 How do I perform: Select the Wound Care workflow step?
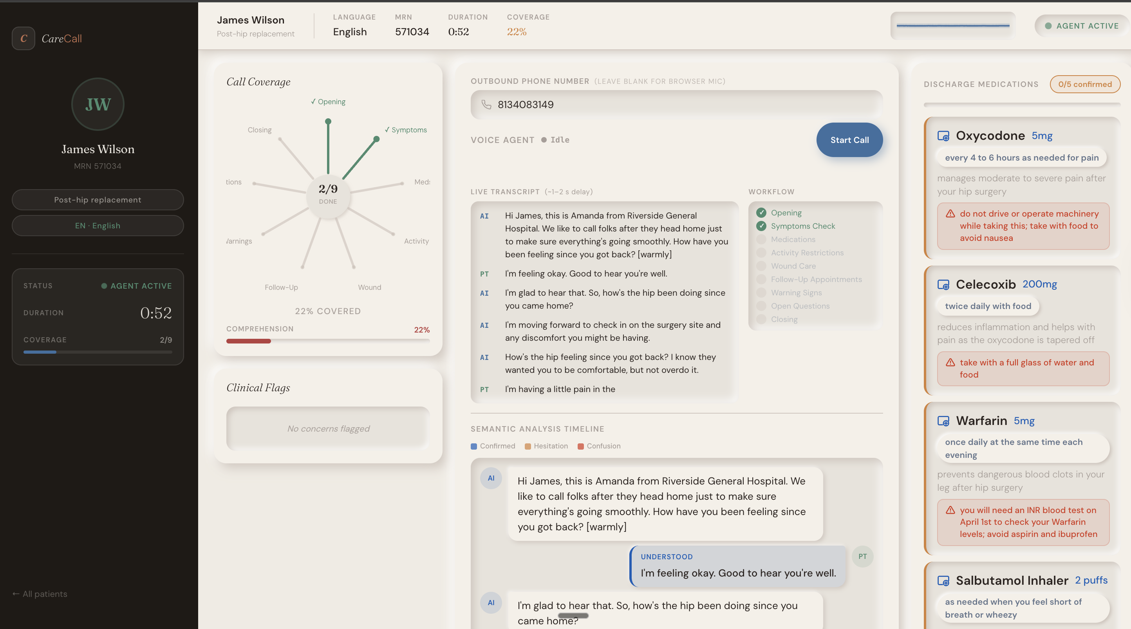tap(793, 266)
